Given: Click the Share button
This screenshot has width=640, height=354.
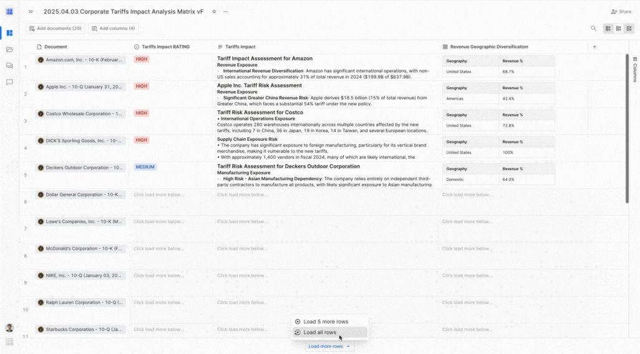Looking at the screenshot, I should [x=621, y=12].
